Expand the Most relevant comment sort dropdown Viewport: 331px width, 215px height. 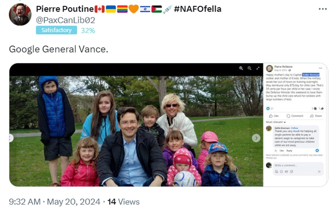pos(276,122)
